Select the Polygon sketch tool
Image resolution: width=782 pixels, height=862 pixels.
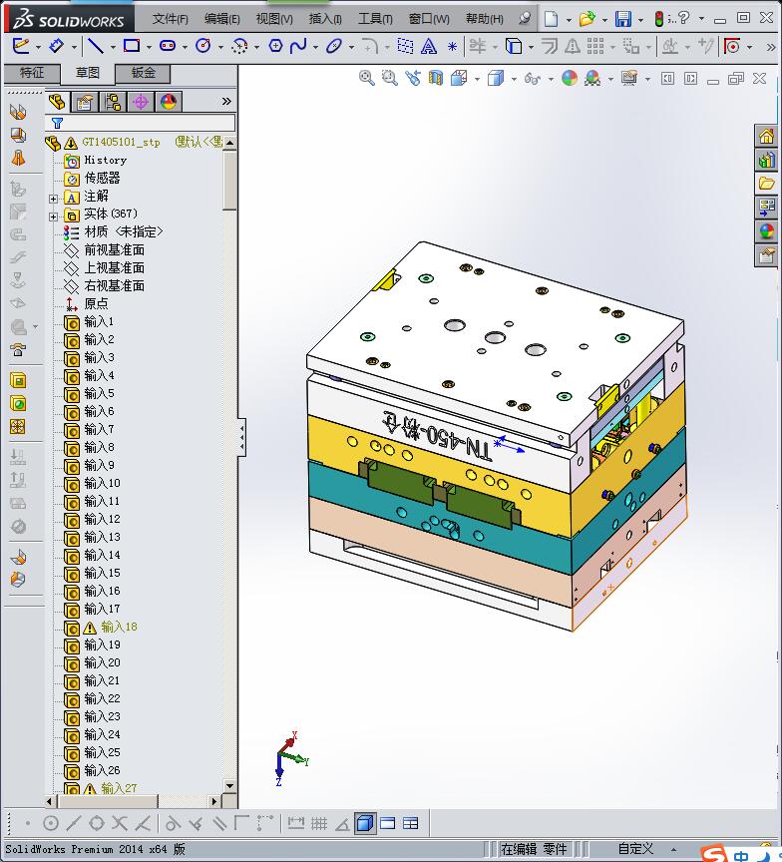click(275, 46)
